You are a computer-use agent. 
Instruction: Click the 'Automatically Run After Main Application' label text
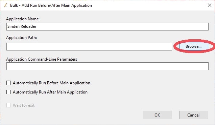(50, 92)
